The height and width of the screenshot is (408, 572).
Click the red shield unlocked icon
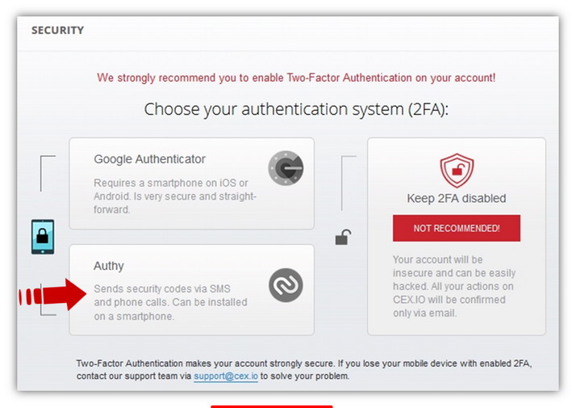pyautogui.click(x=456, y=171)
